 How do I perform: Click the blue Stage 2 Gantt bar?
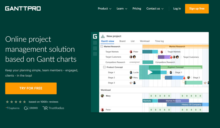174,77
